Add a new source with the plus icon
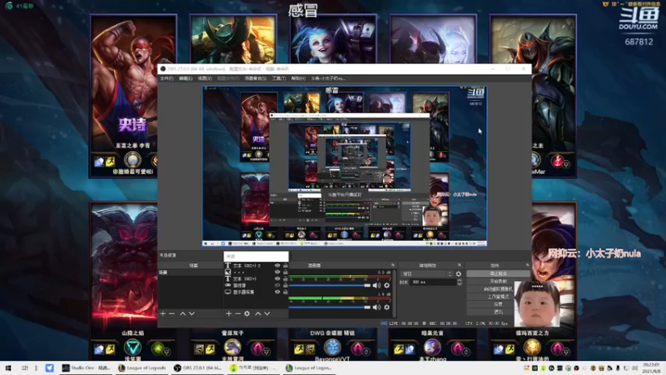 click(228, 313)
